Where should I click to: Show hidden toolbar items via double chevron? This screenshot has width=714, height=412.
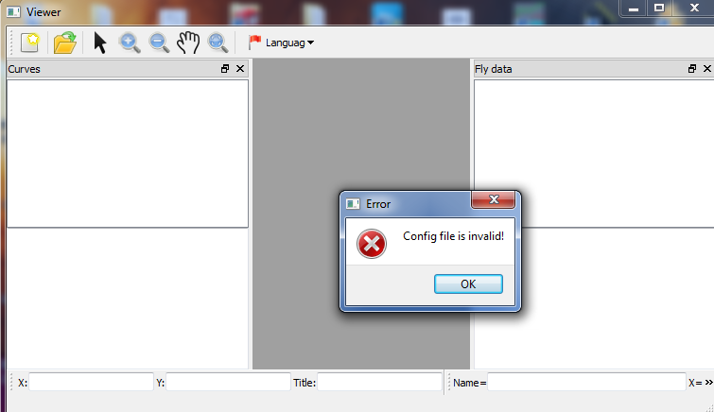point(708,383)
